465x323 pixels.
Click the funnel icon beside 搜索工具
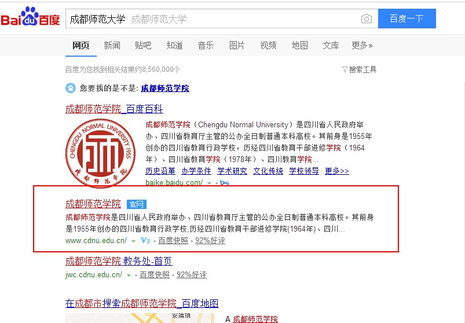click(345, 69)
